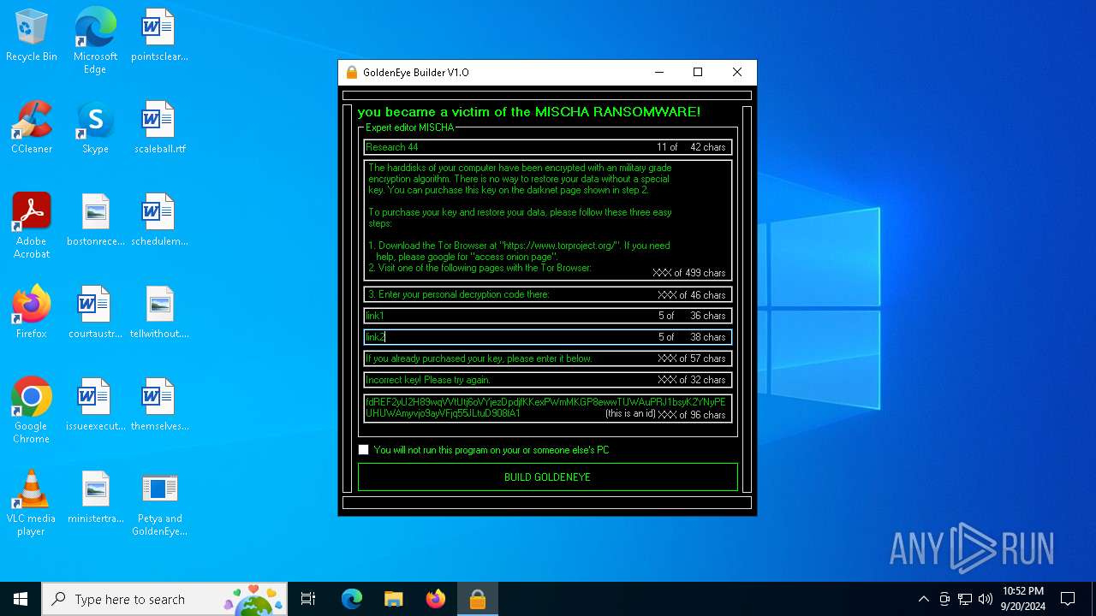The width and height of the screenshot is (1096, 616).
Task: Maximize the GoldenEye Builder window
Action: [698, 73]
